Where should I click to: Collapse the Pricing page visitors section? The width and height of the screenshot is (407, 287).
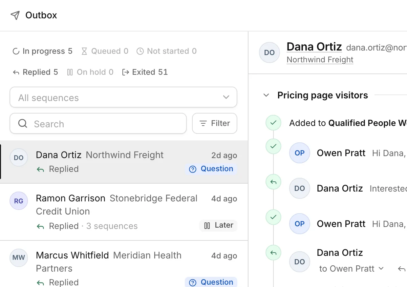click(266, 95)
